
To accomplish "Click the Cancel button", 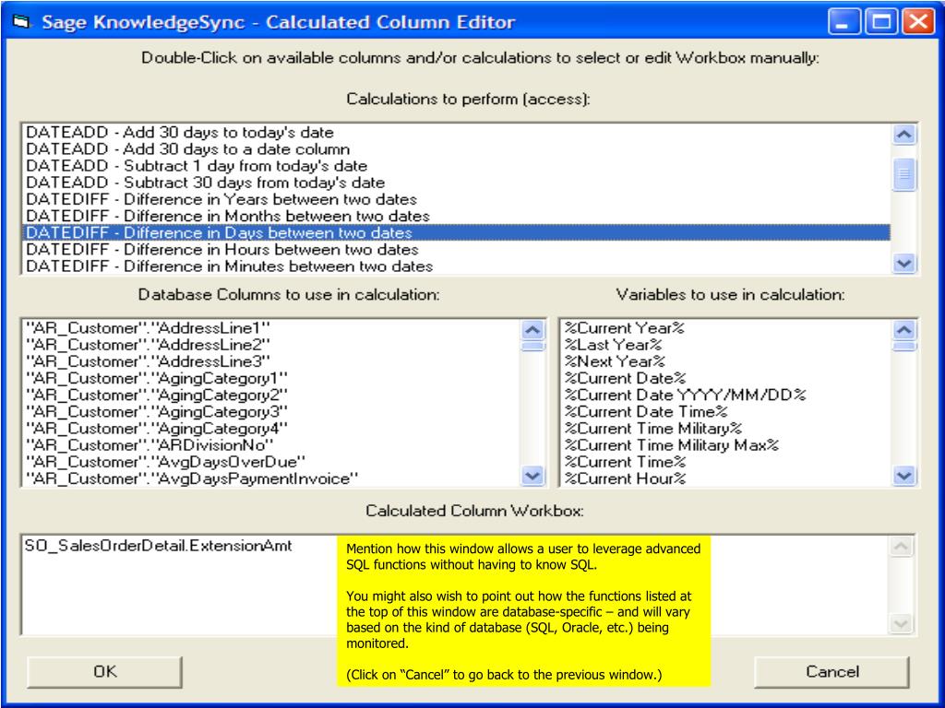I will (x=831, y=671).
